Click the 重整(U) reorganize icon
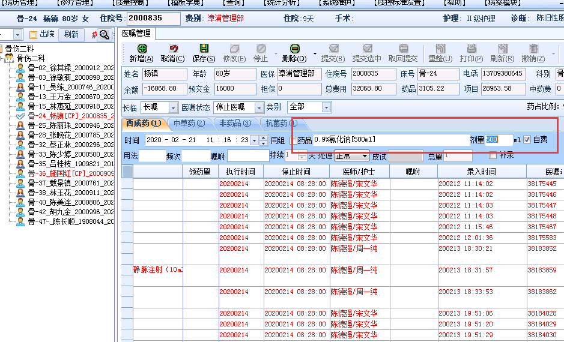564x342 pixels. click(440, 49)
